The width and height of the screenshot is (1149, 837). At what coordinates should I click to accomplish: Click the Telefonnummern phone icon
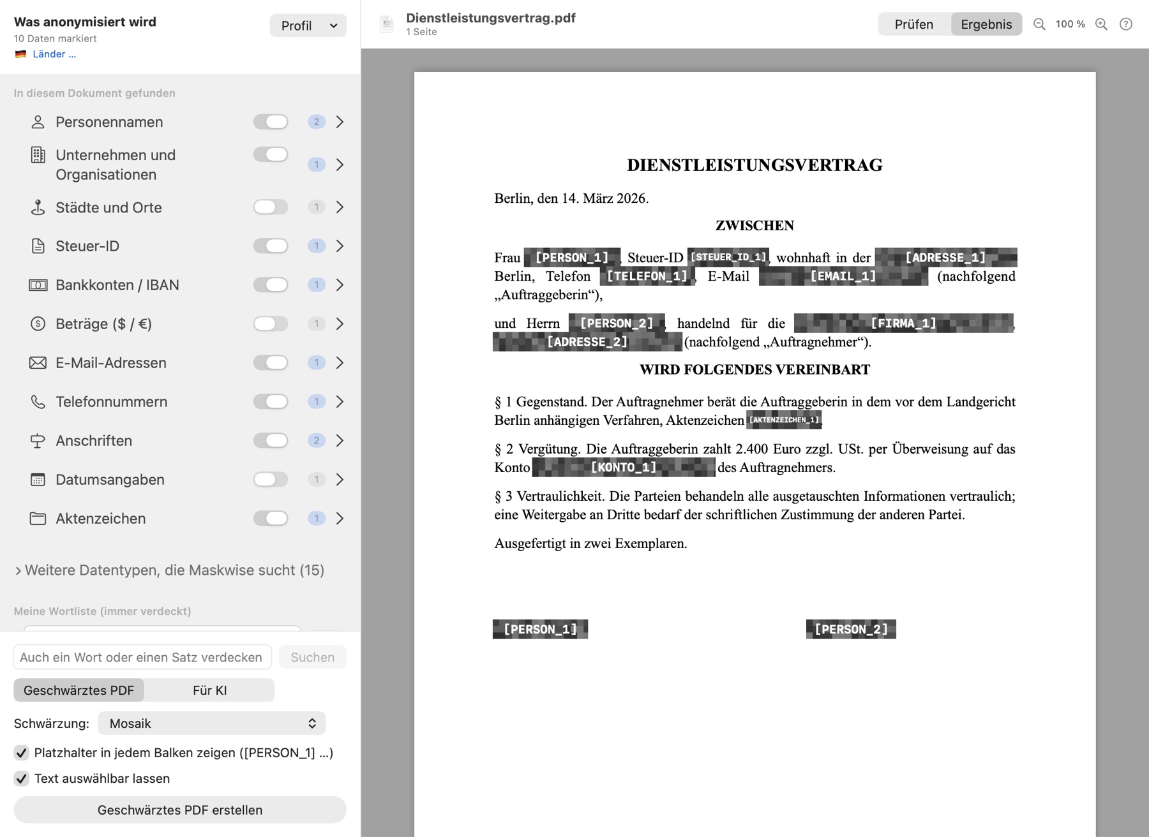tap(38, 402)
